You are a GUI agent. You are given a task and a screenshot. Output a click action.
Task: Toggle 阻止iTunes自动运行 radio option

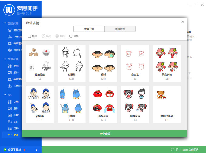coord(173,150)
